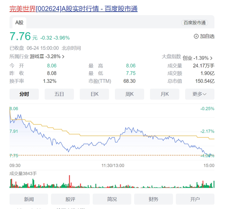Open the 完美世界[002624]A股实时行情 title link

[x=74, y=8]
